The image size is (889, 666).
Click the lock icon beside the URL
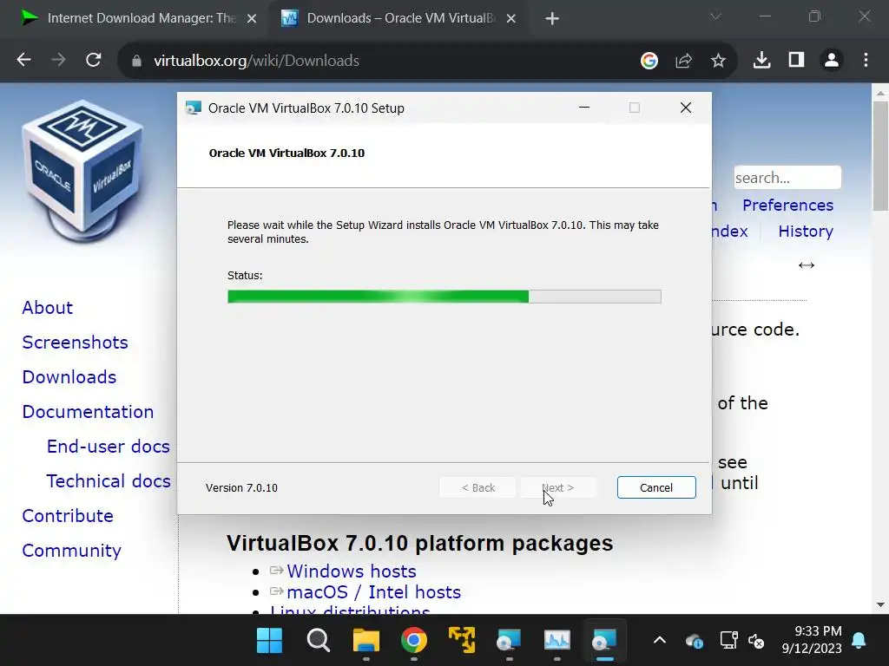pos(136,61)
